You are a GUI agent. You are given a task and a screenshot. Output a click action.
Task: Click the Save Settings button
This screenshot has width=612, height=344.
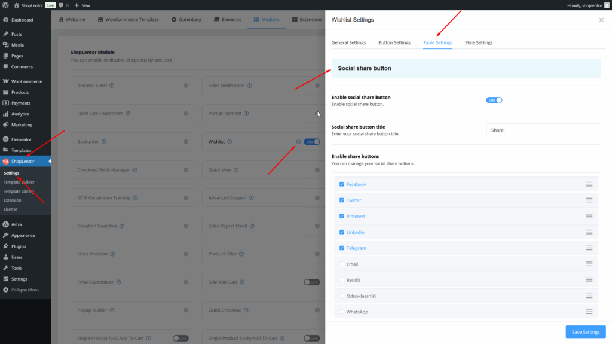[586, 332]
